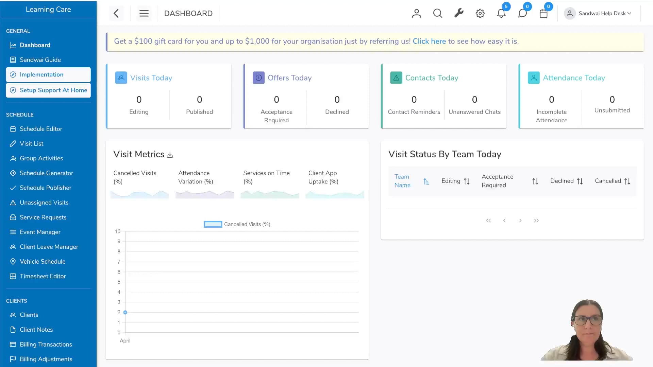Screen dimensions: 653x367
Task: Open notifications bell with badge 5
Action: 501,13
